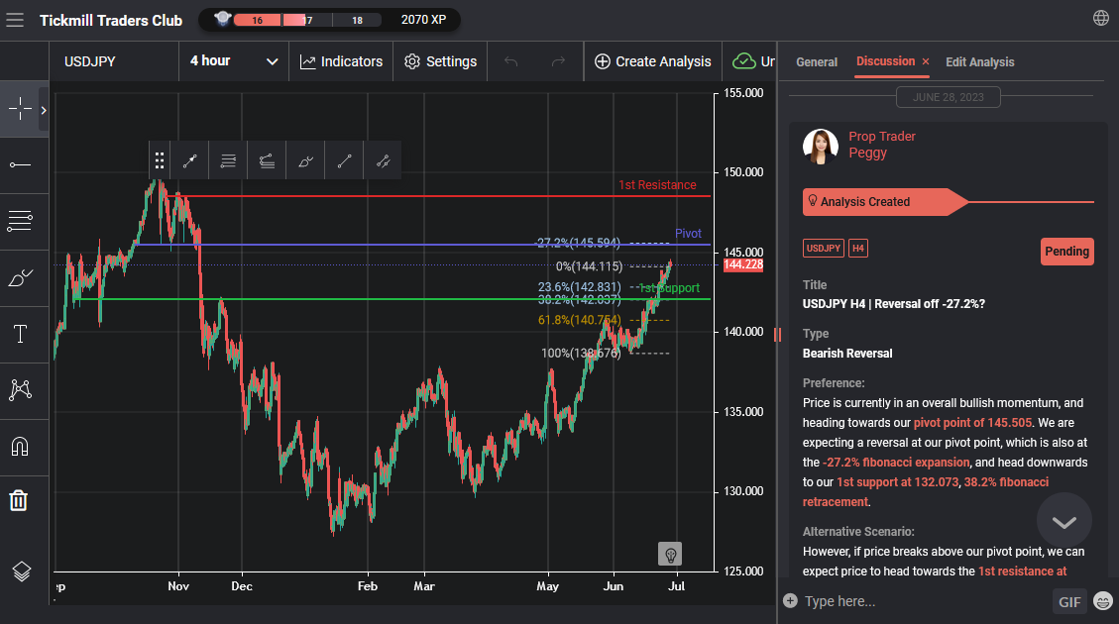This screenshot has width=1119, height=624.
Task: Toggle the magnet snap mode
Action: pos(20,447)
